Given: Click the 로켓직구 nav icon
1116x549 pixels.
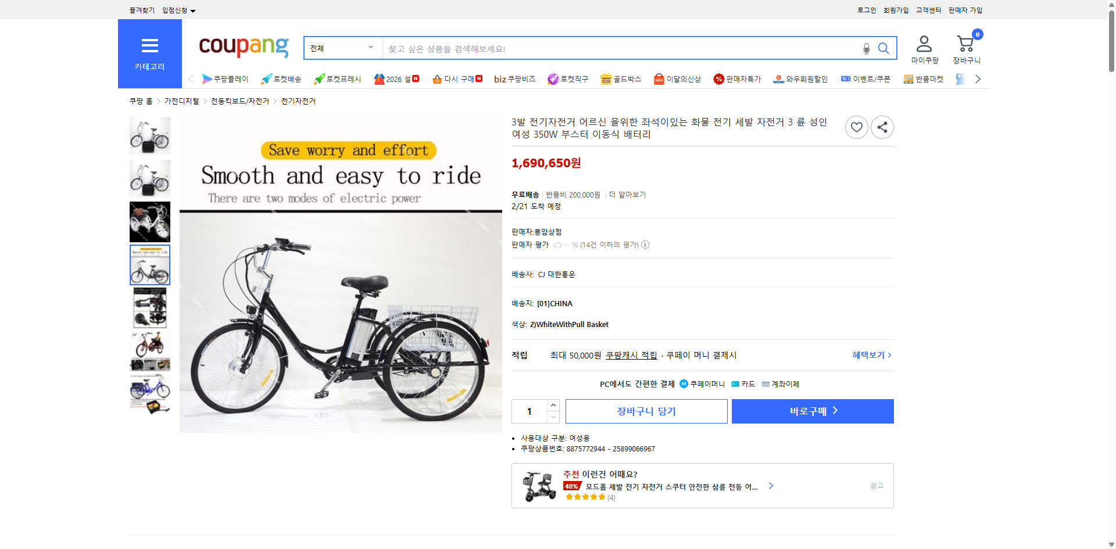Looking at the screenshot, I should [x=552, y=78].
